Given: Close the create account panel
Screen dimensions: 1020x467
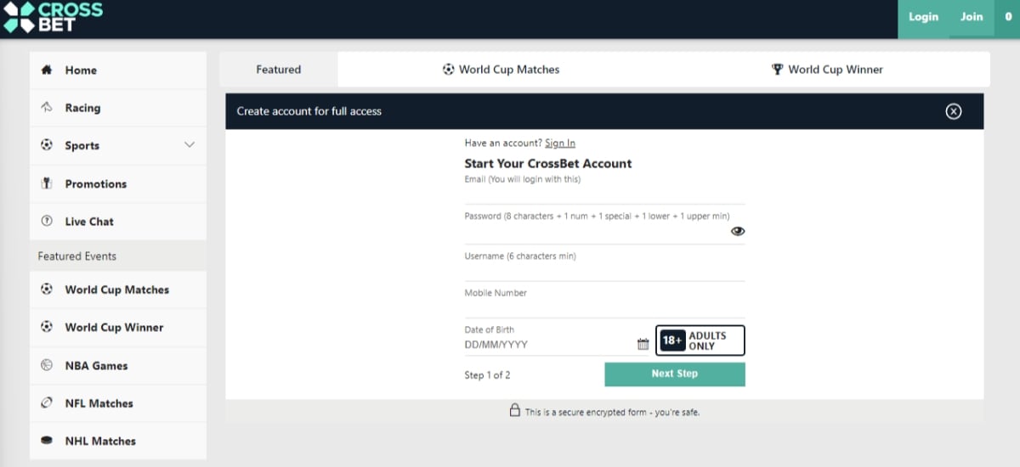Looking at the screenshot, I should (x=954, y=111).
